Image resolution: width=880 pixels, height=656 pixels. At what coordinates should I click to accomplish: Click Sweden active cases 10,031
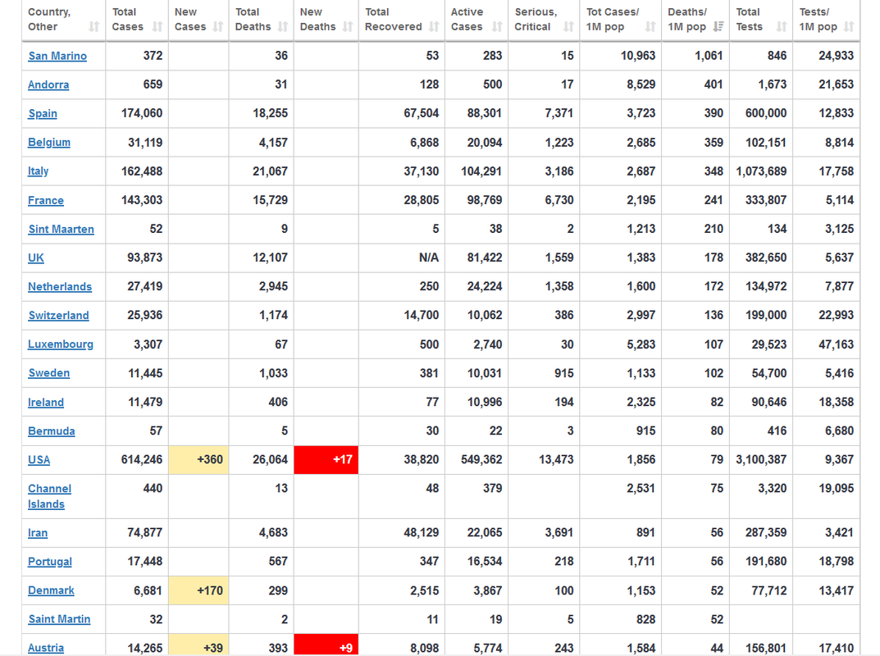click(x=485, y=373)
